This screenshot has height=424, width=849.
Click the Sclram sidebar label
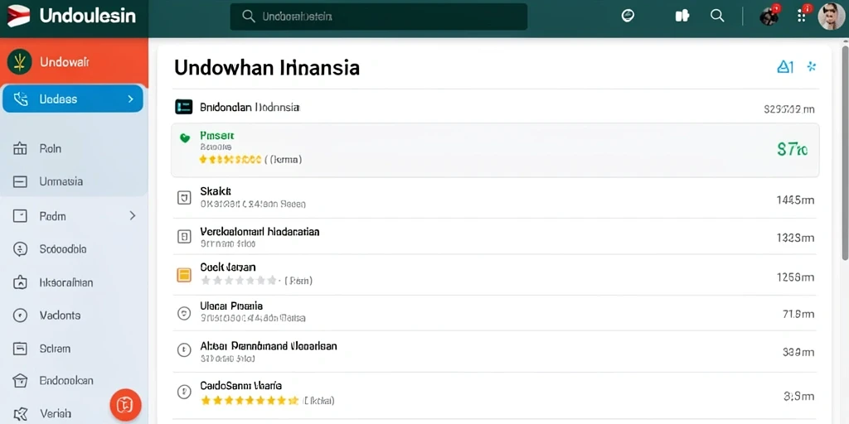coord(56,349)
